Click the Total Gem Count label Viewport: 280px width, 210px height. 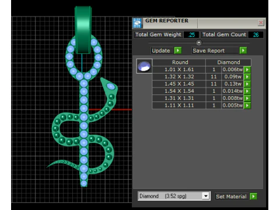[x=224, y=34]
